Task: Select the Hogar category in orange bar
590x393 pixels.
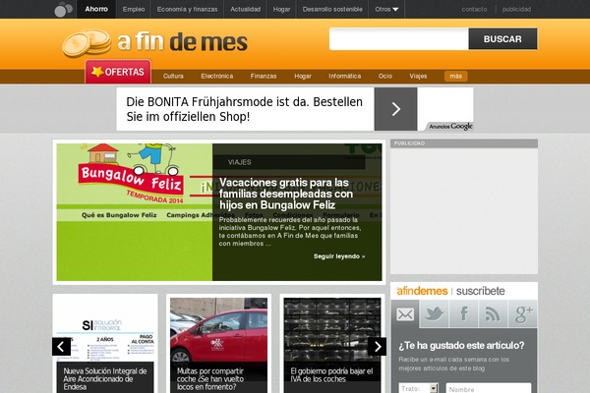Action: [303, 77]
